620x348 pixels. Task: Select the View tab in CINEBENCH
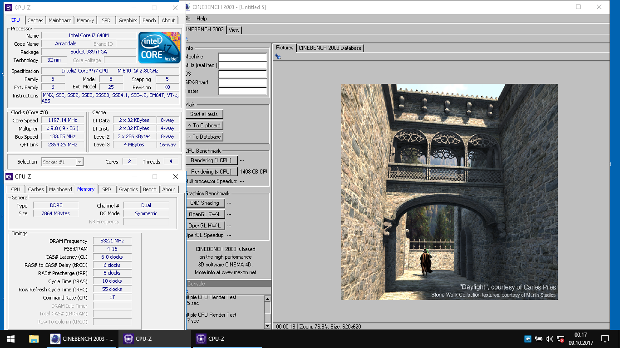point(234,30)
